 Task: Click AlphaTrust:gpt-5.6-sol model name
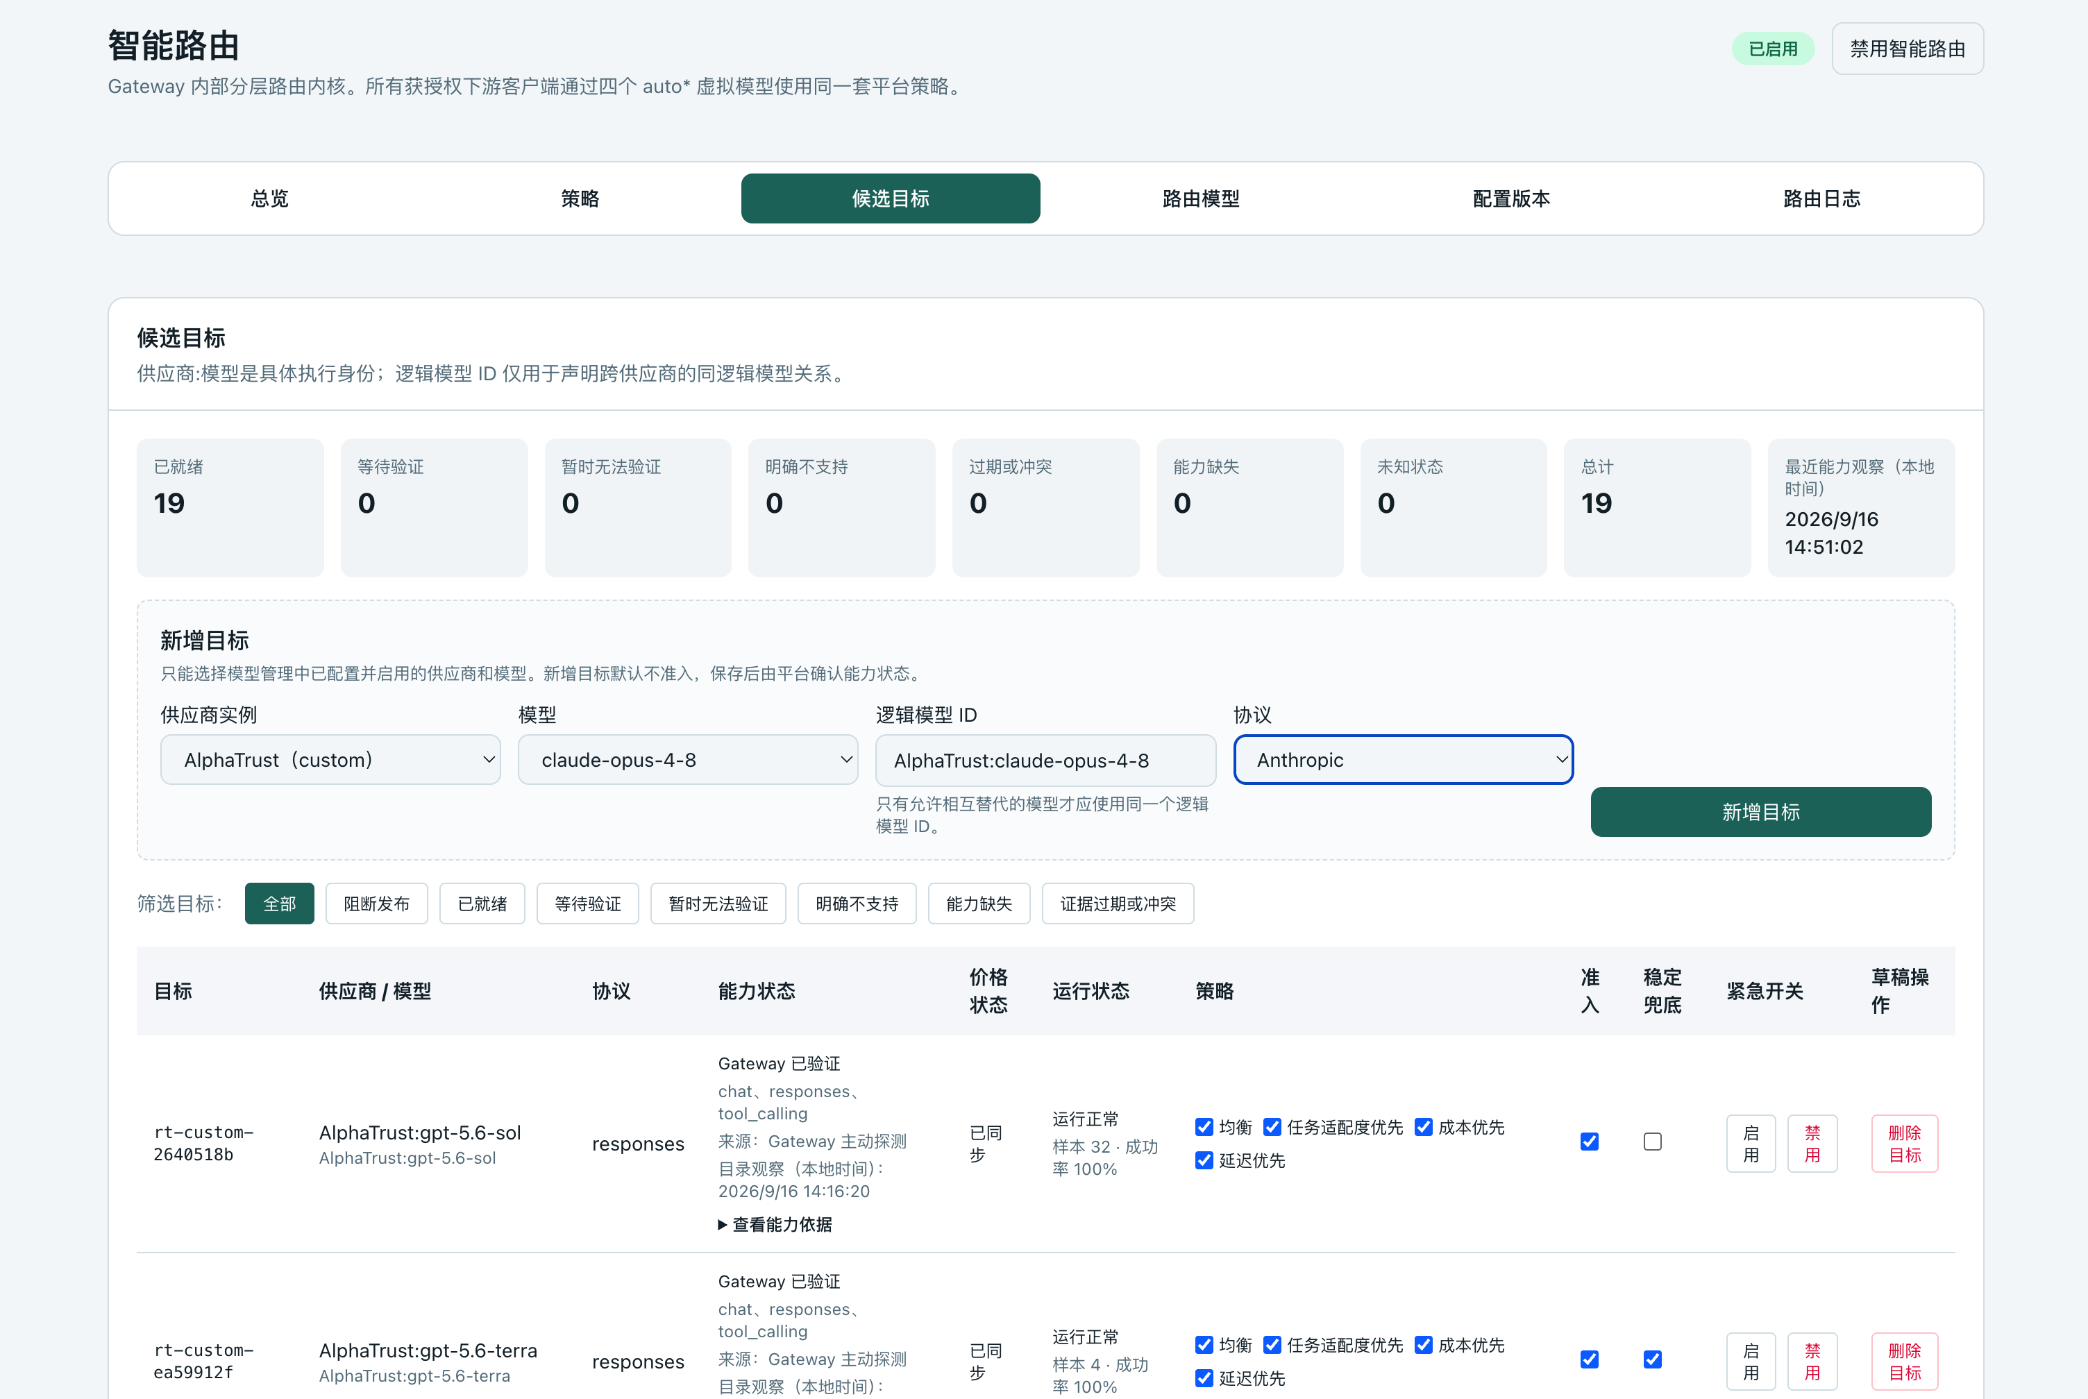click(420, 1133)
